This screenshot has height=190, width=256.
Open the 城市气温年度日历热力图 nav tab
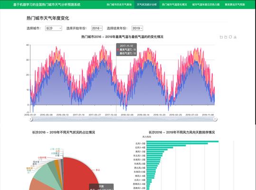coord(206,4)
